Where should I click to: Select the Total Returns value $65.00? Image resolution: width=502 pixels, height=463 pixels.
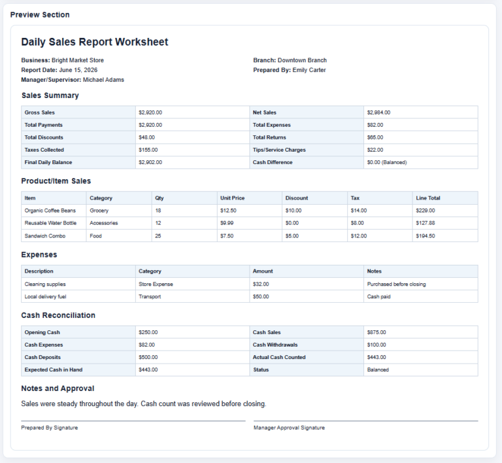click(x=375, y=137)
